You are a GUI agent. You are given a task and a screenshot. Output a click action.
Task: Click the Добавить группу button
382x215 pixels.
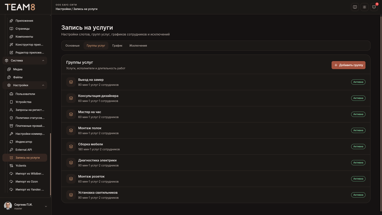click(348, 65)
